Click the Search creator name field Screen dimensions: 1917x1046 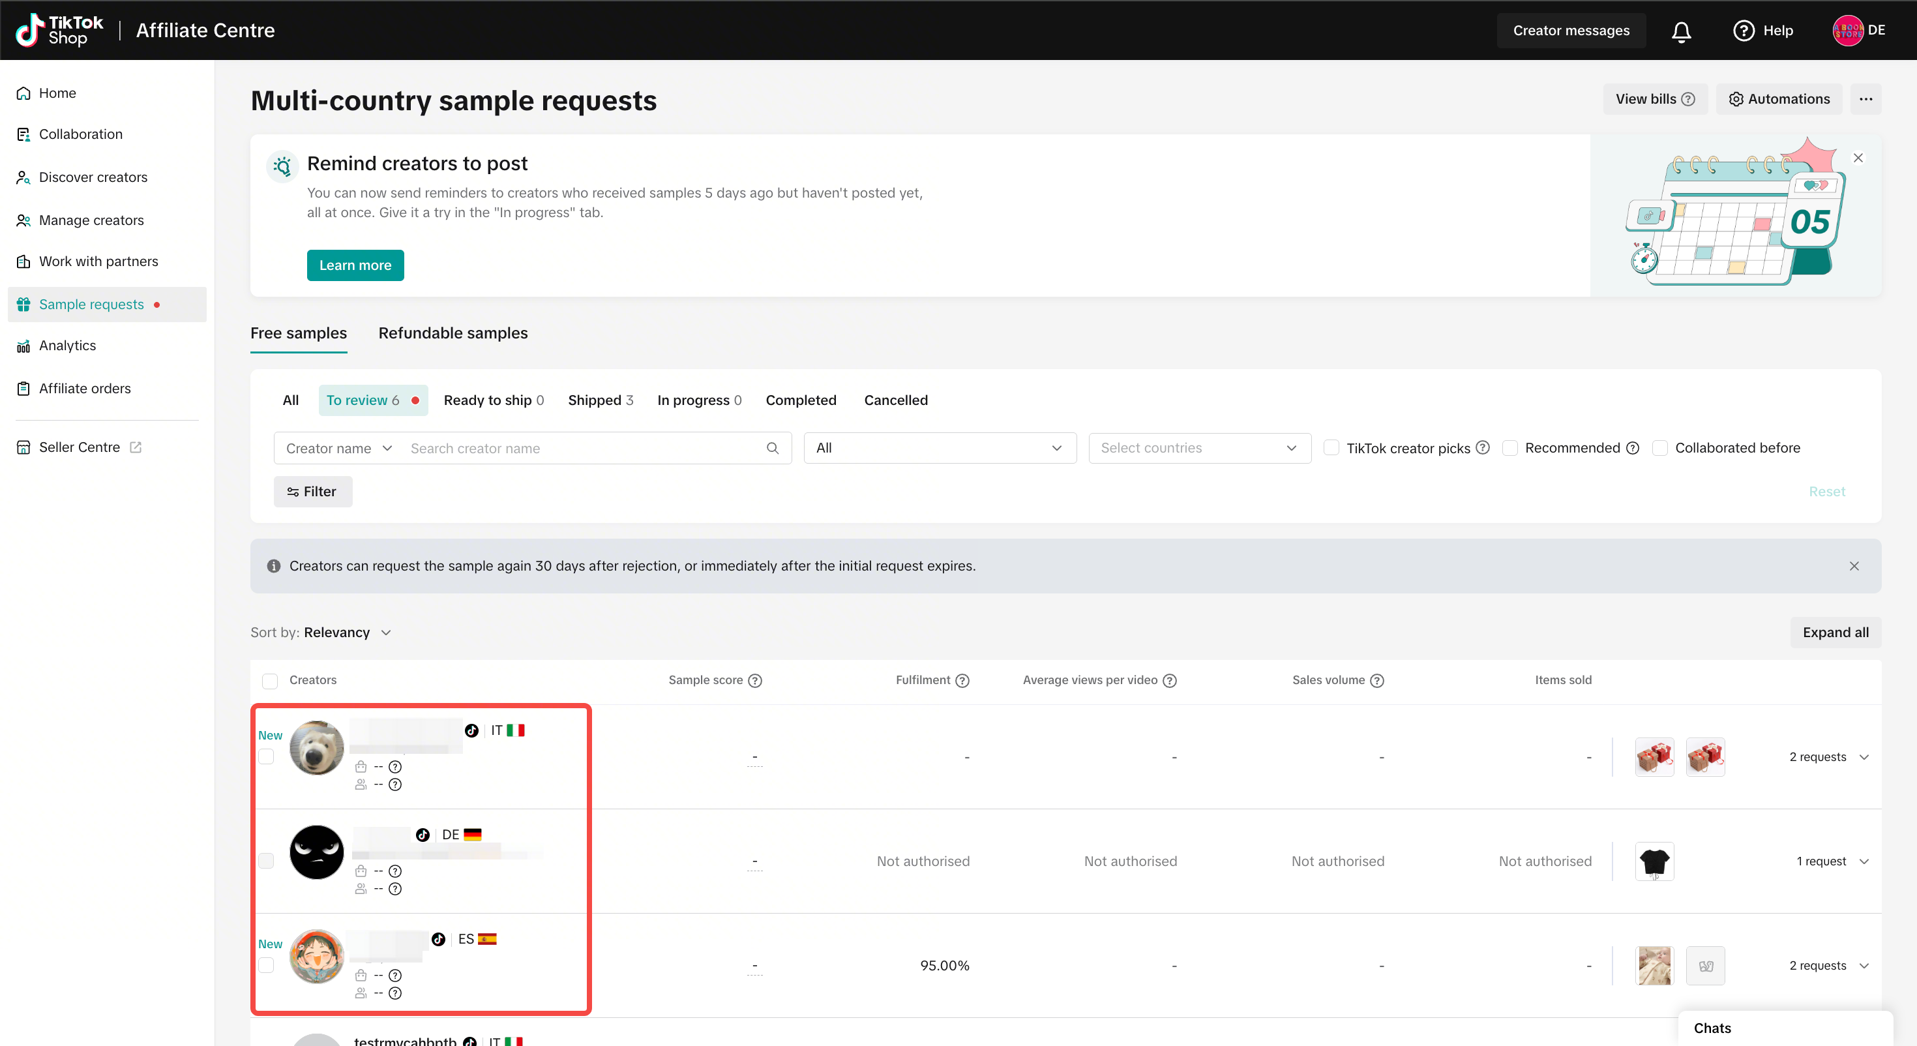pos(584,448)
